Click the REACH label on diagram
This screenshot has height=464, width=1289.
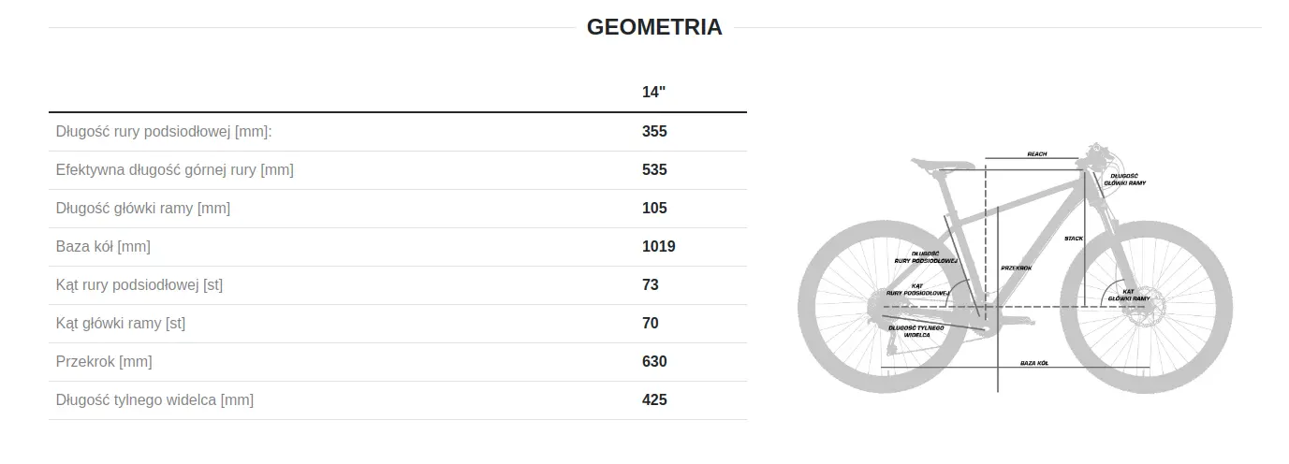[1037, 154]
